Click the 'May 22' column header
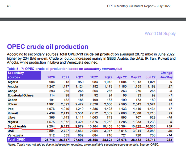The width and height of the screenshot is (186, 149). click(x=136, y=77)
